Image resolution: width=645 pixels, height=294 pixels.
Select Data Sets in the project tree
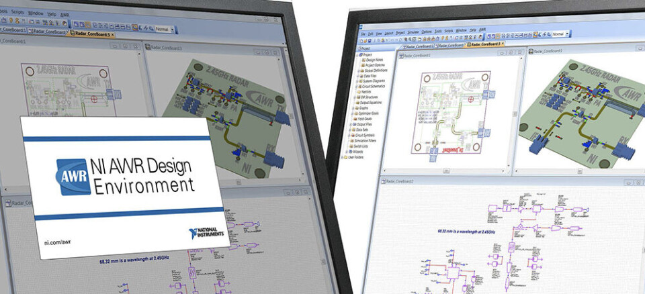(x=361, y=130)
